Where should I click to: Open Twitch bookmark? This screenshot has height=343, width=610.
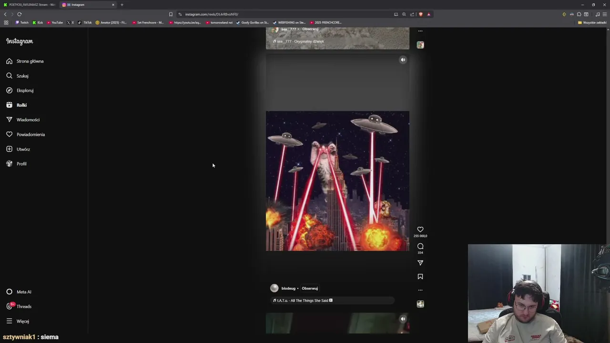[22, 22]
